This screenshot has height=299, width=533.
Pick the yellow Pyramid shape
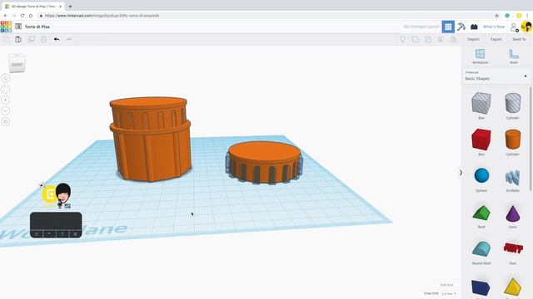click(x=513, y=287)
